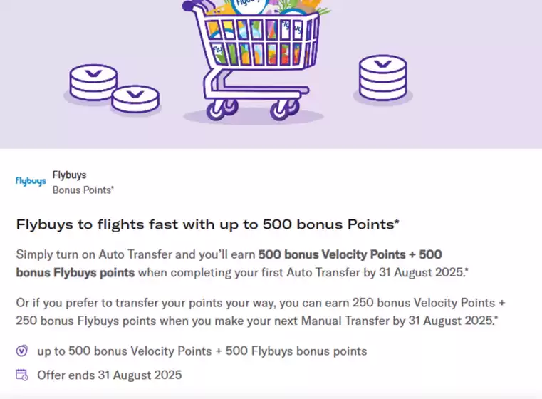Click the Bonus Points* subtitle
The width and height of the screenshot is (542, 399).
83,190
